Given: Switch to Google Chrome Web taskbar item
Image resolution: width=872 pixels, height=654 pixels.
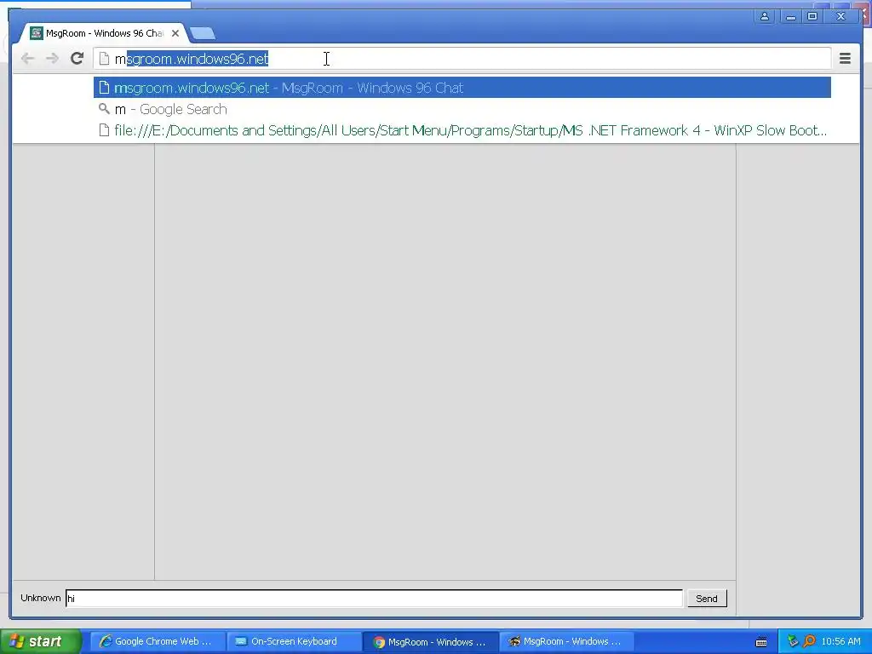Looking at the screenshot, I should pyautogui.click(x=156, y=641).
